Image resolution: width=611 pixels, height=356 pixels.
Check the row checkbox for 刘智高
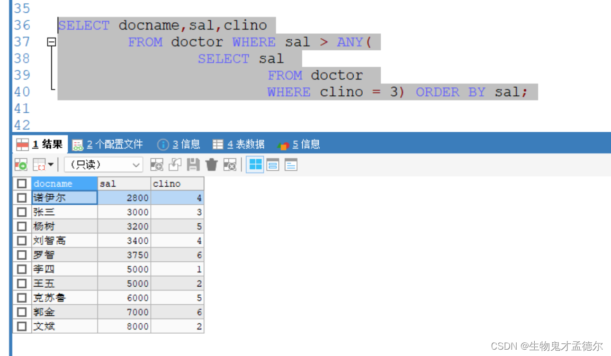(x=22, y=241)
